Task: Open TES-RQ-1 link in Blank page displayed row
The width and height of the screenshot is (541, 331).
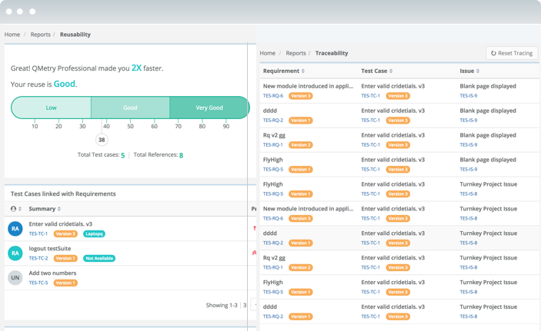Action: pyautogui.click(x=272, y=144)
